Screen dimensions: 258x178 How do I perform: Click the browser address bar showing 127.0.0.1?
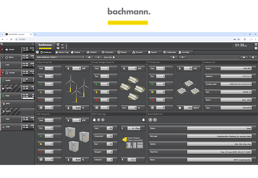[123, 39]
